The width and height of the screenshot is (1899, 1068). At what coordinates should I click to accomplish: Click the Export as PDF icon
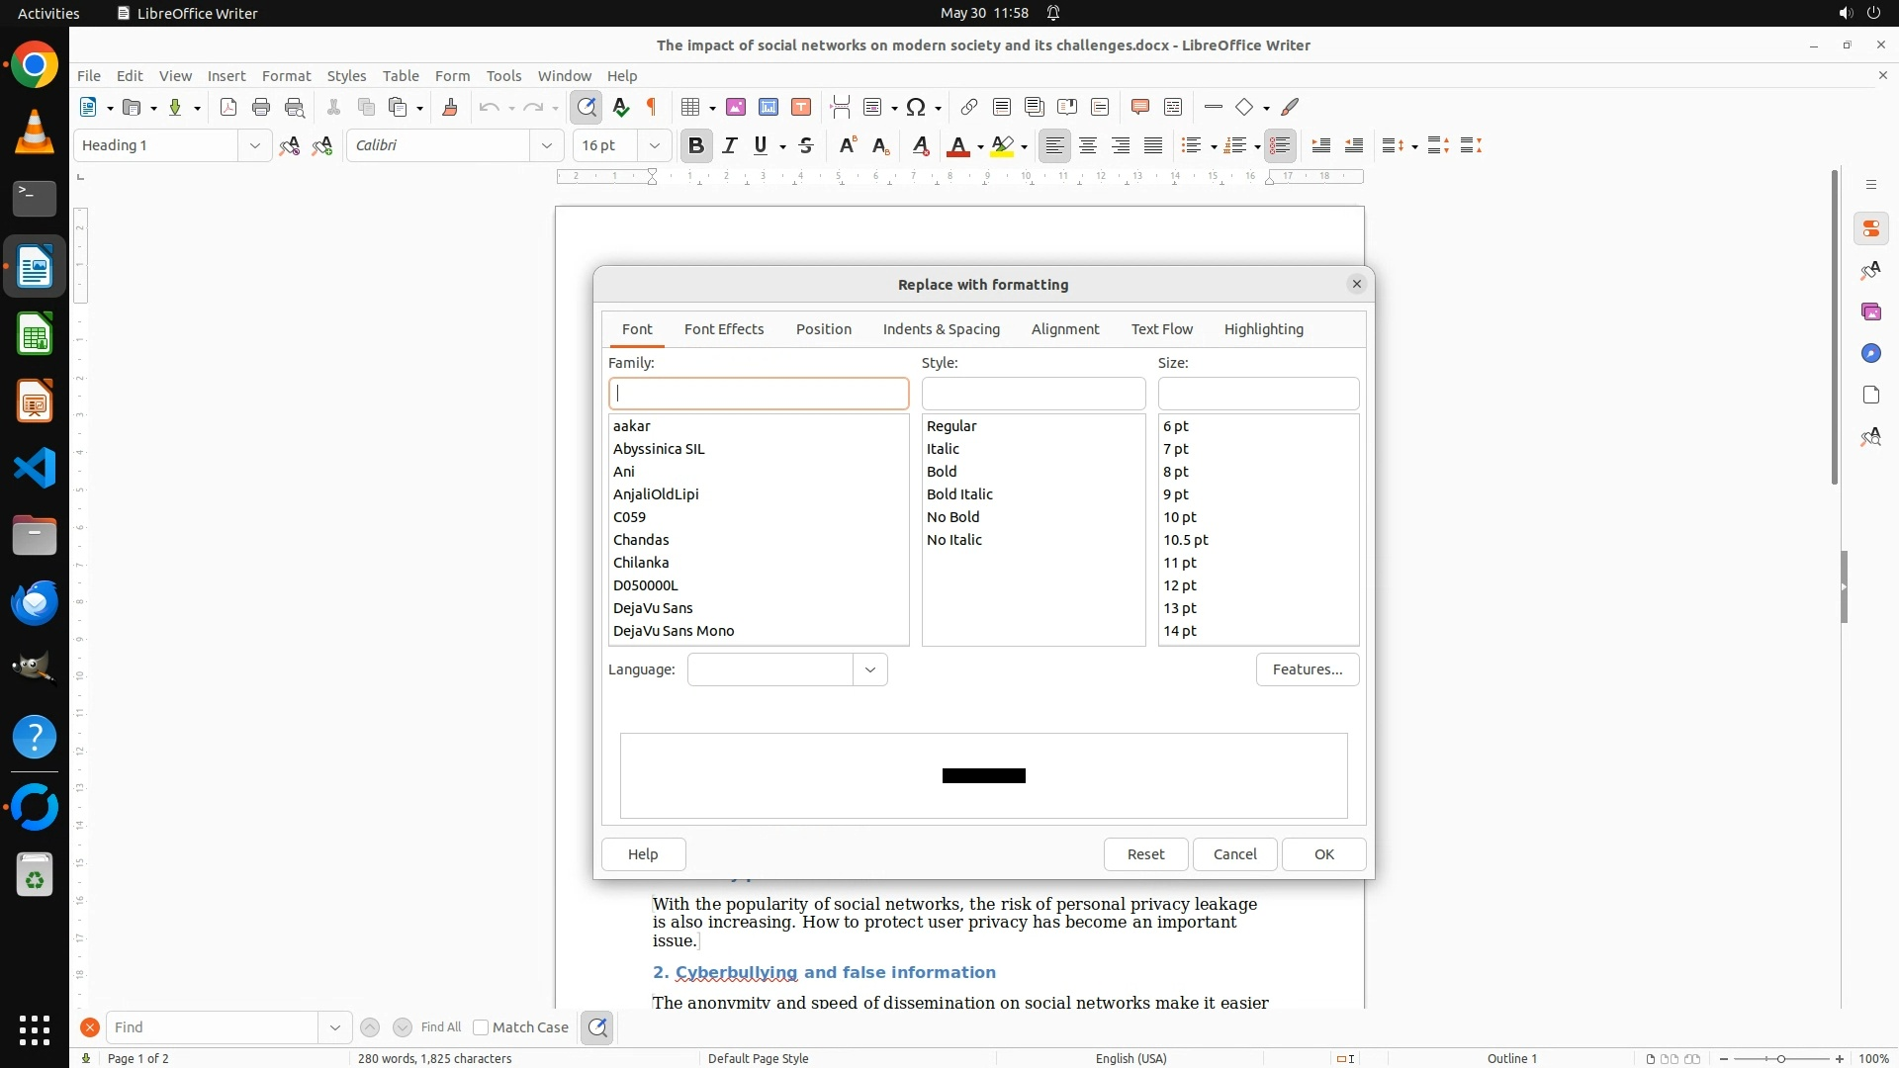tap(228, 107)
